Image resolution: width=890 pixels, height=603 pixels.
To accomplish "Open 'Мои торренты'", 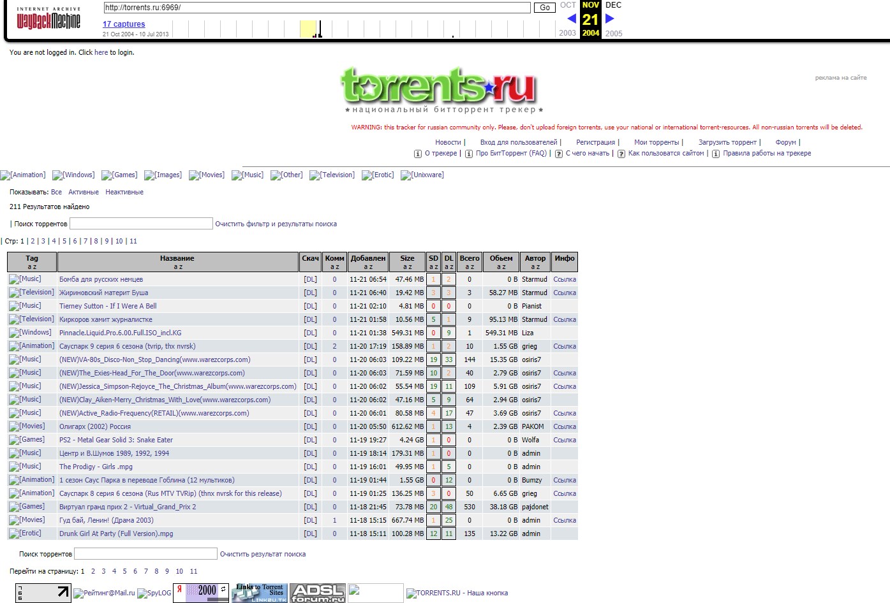I will coord(656,143).
